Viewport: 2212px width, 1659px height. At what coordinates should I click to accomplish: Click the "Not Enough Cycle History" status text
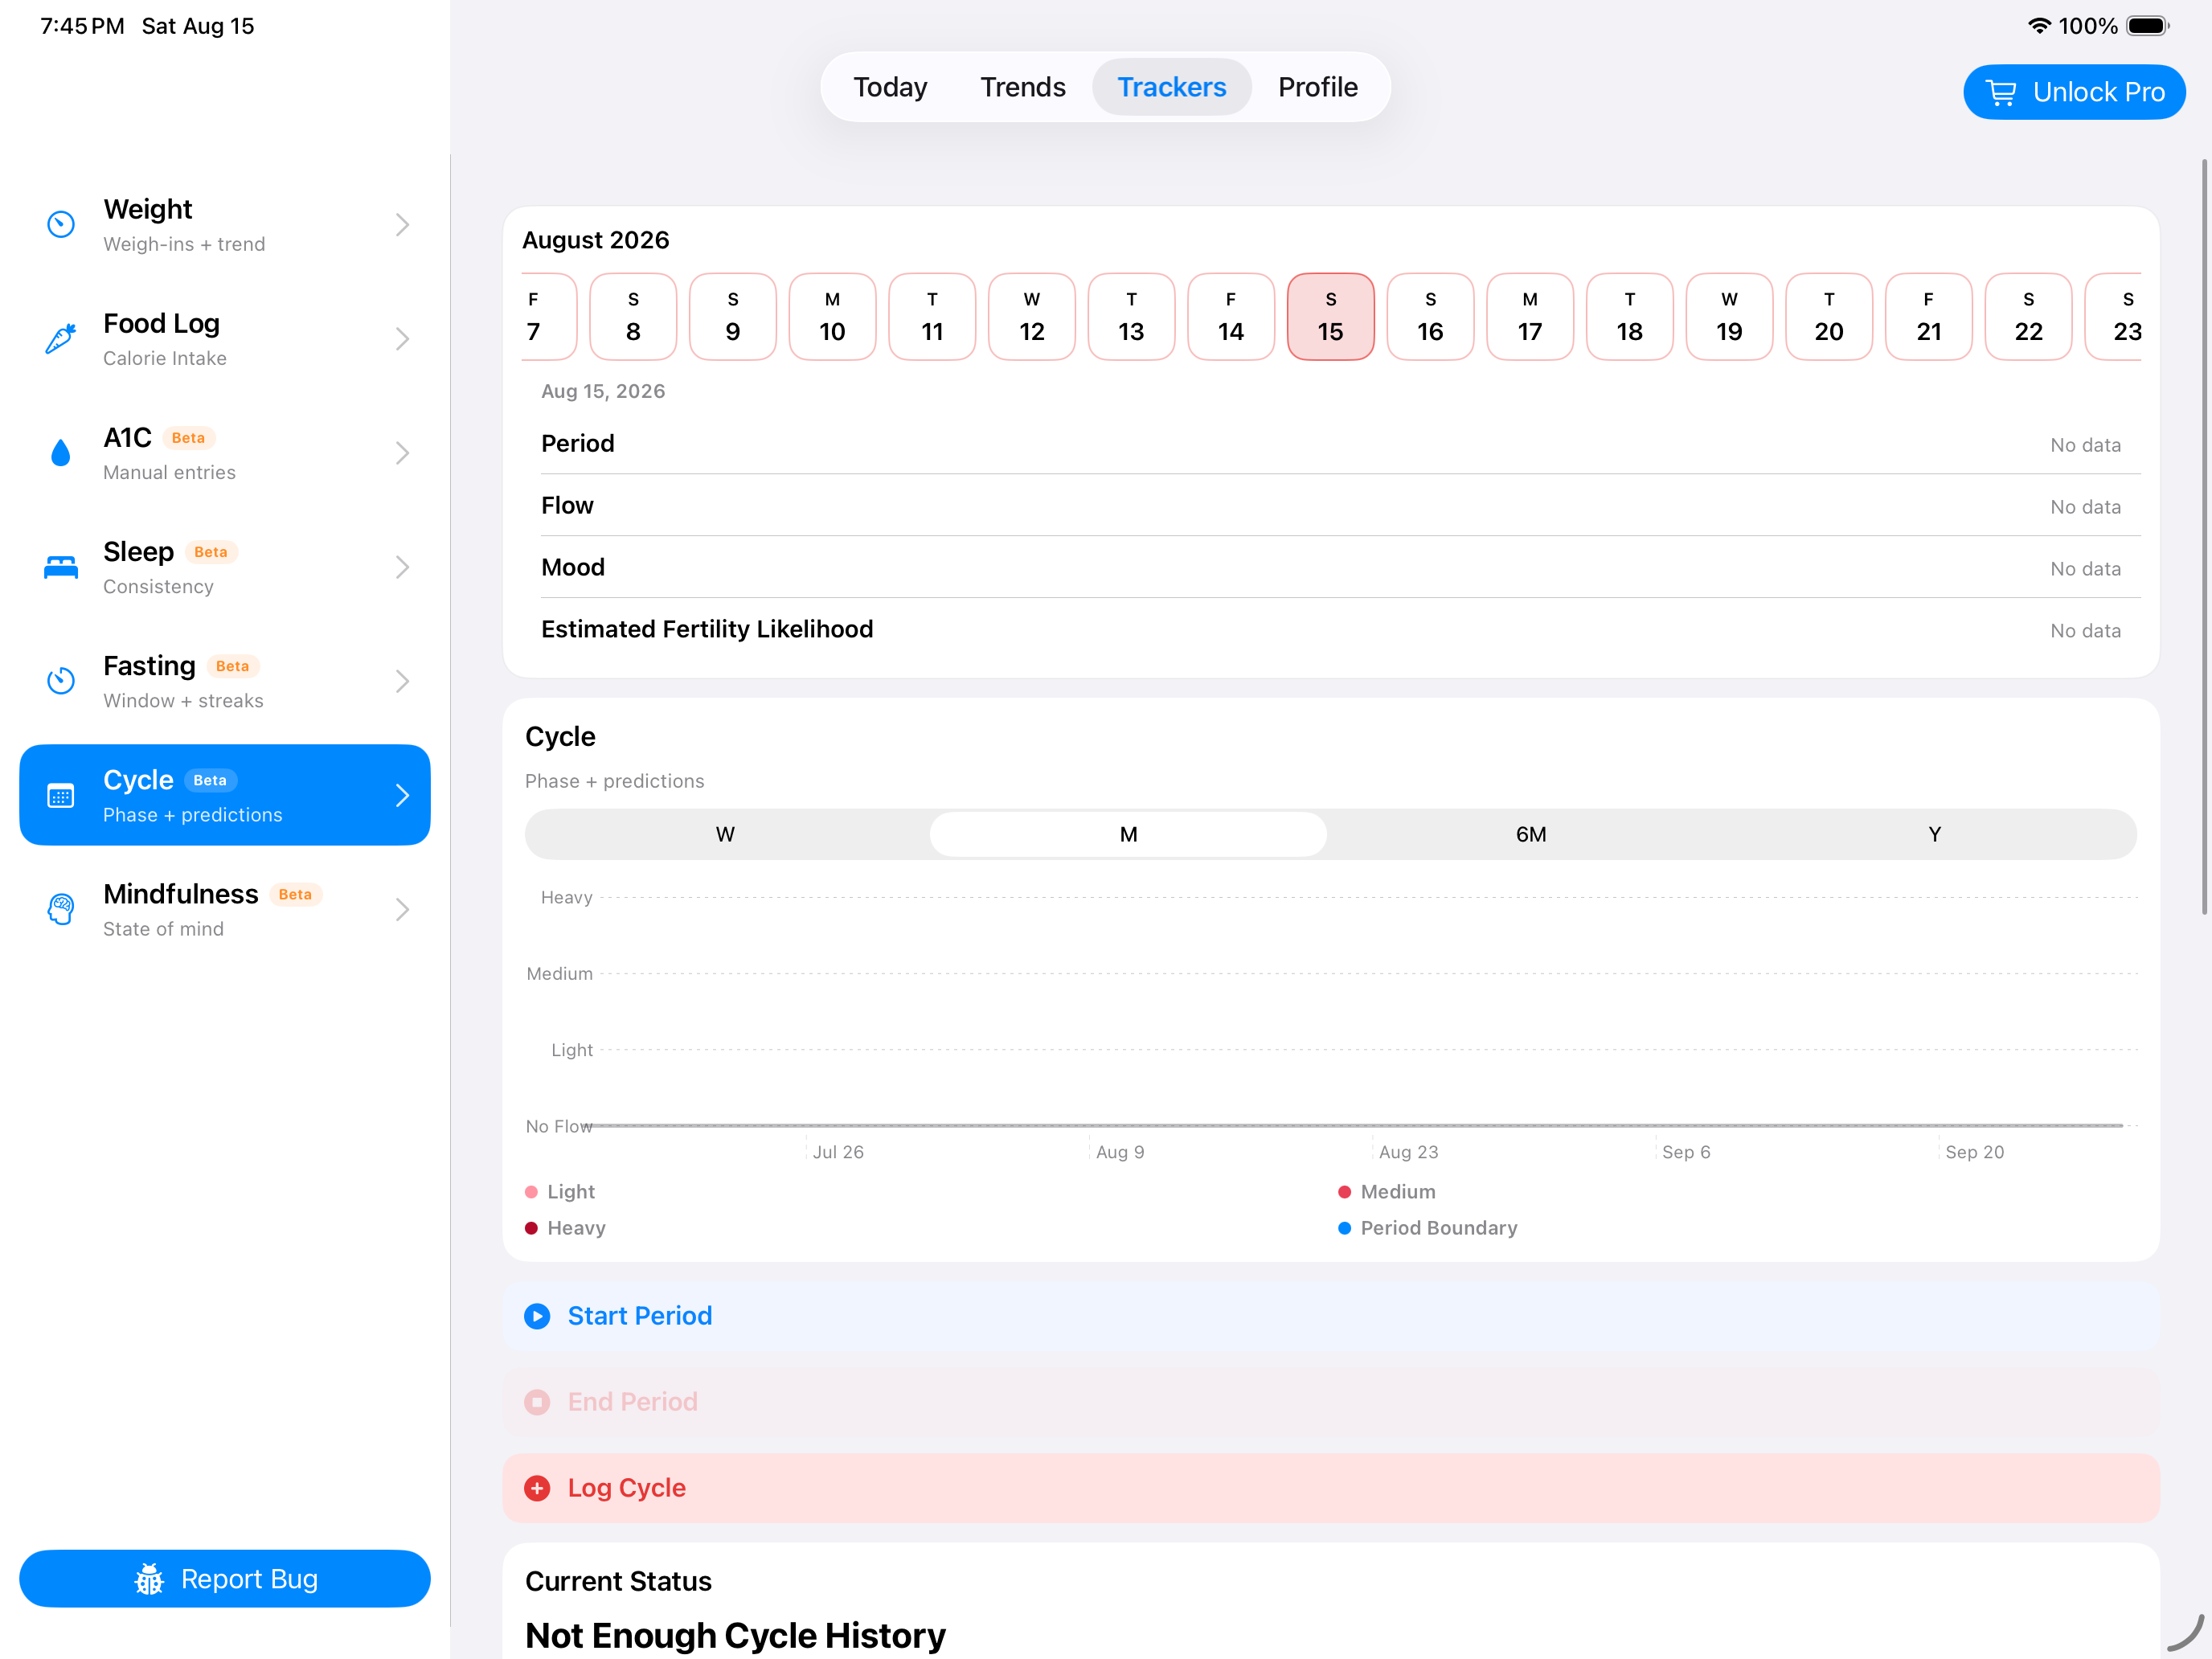[735, 1636]
